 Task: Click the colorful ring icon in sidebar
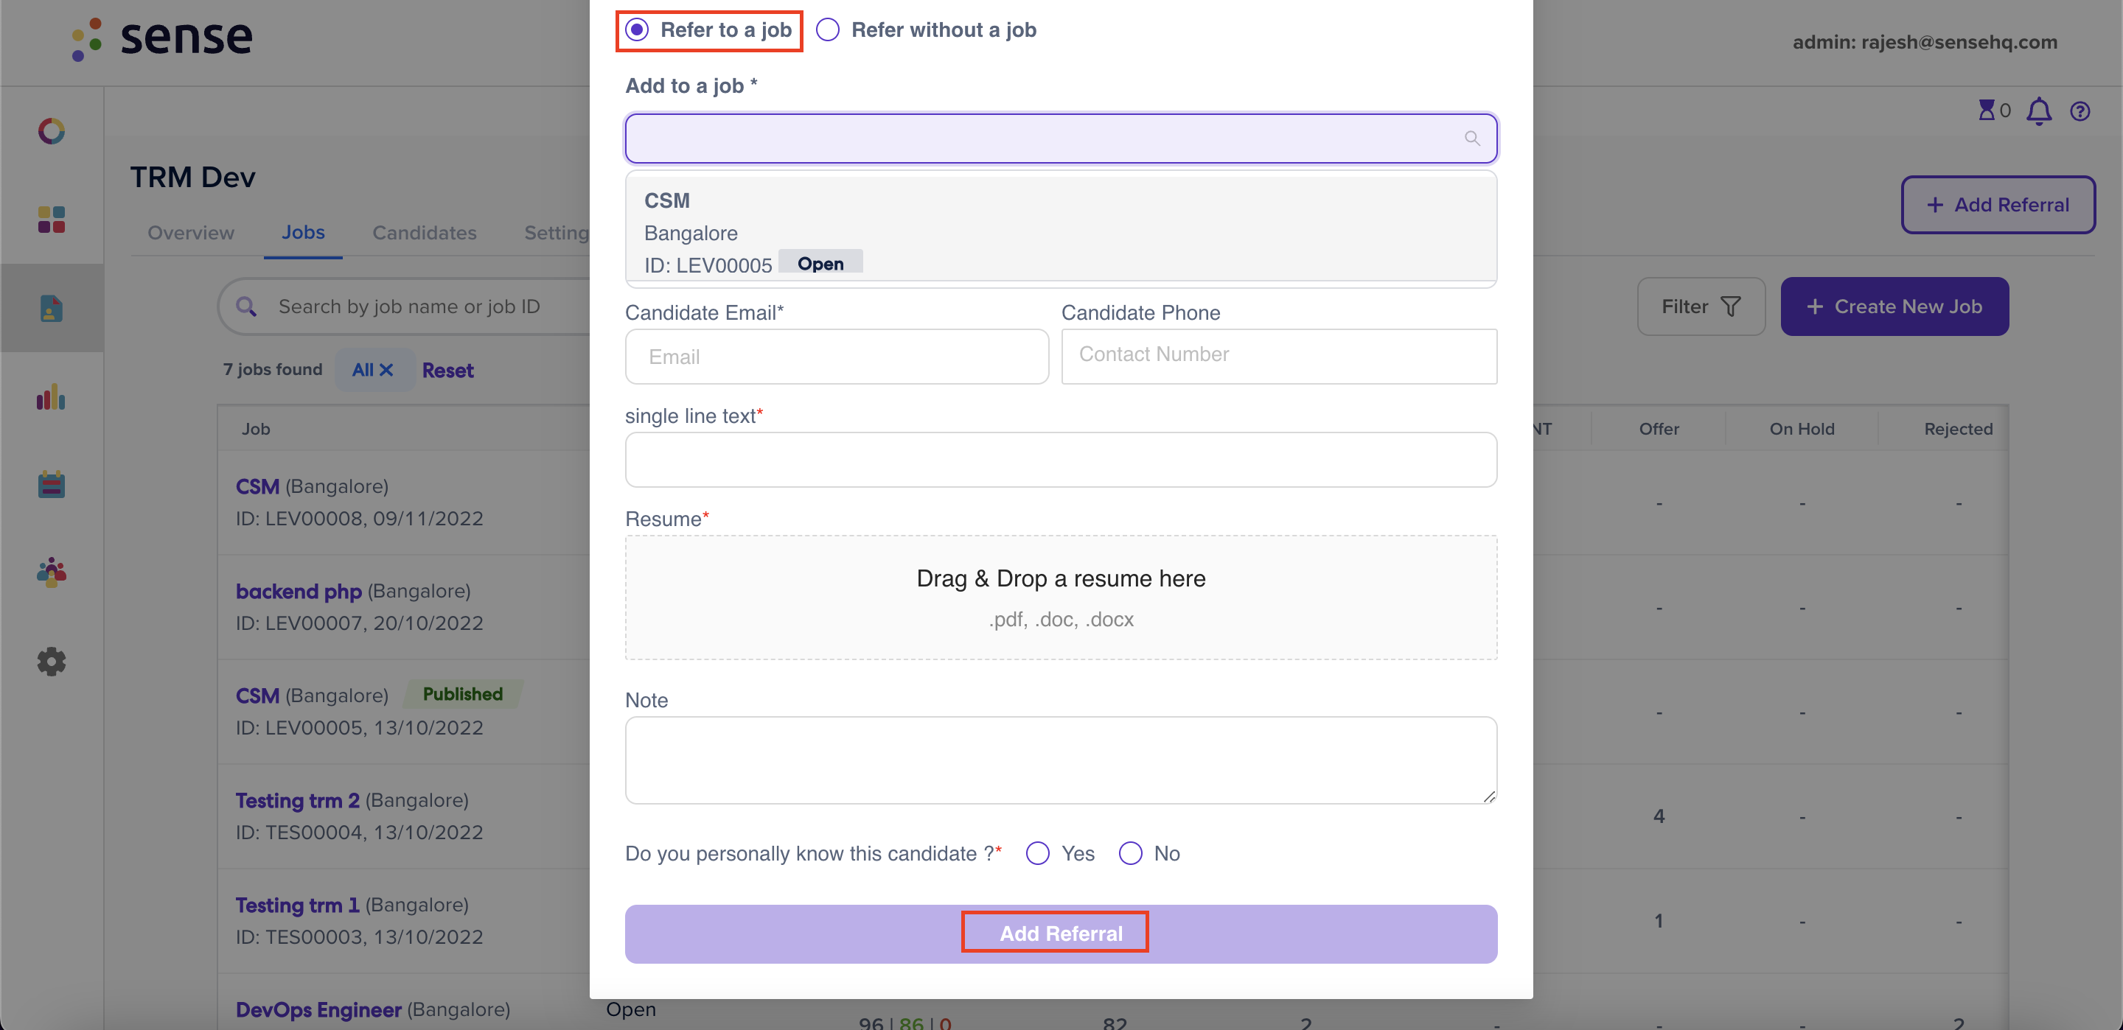pos(51,131)
